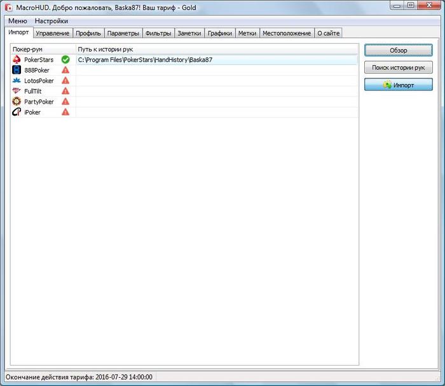
Task: Click the FullTilt logo icon
Action: (x=17, y=91)
